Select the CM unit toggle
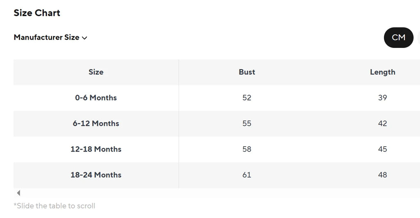This screenshot has height=218, width=420. pyautogui.click(x=399, y=37)
